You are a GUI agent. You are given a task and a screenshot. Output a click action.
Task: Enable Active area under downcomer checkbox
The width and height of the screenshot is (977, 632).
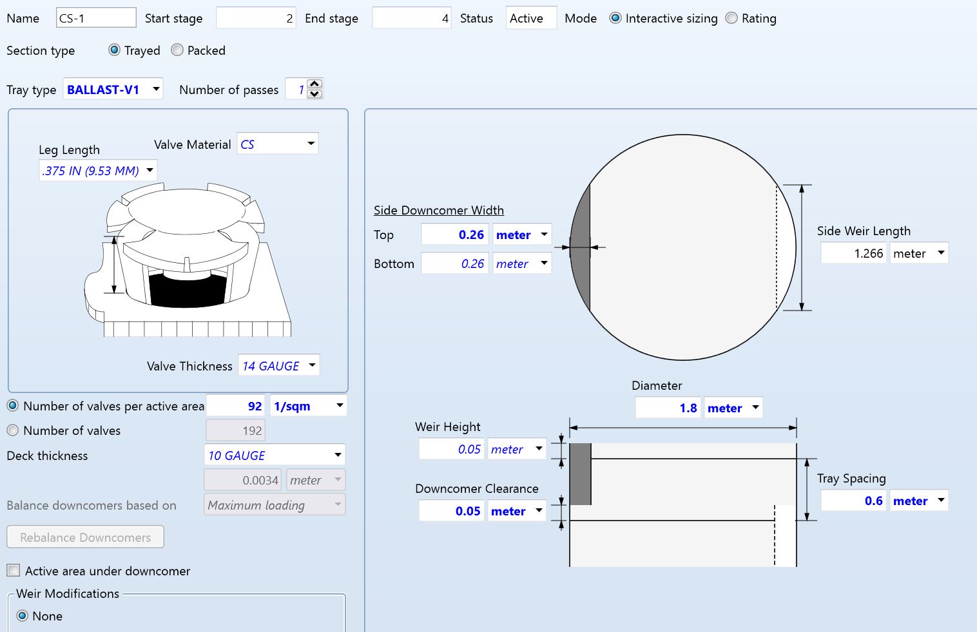pos(14,571)
